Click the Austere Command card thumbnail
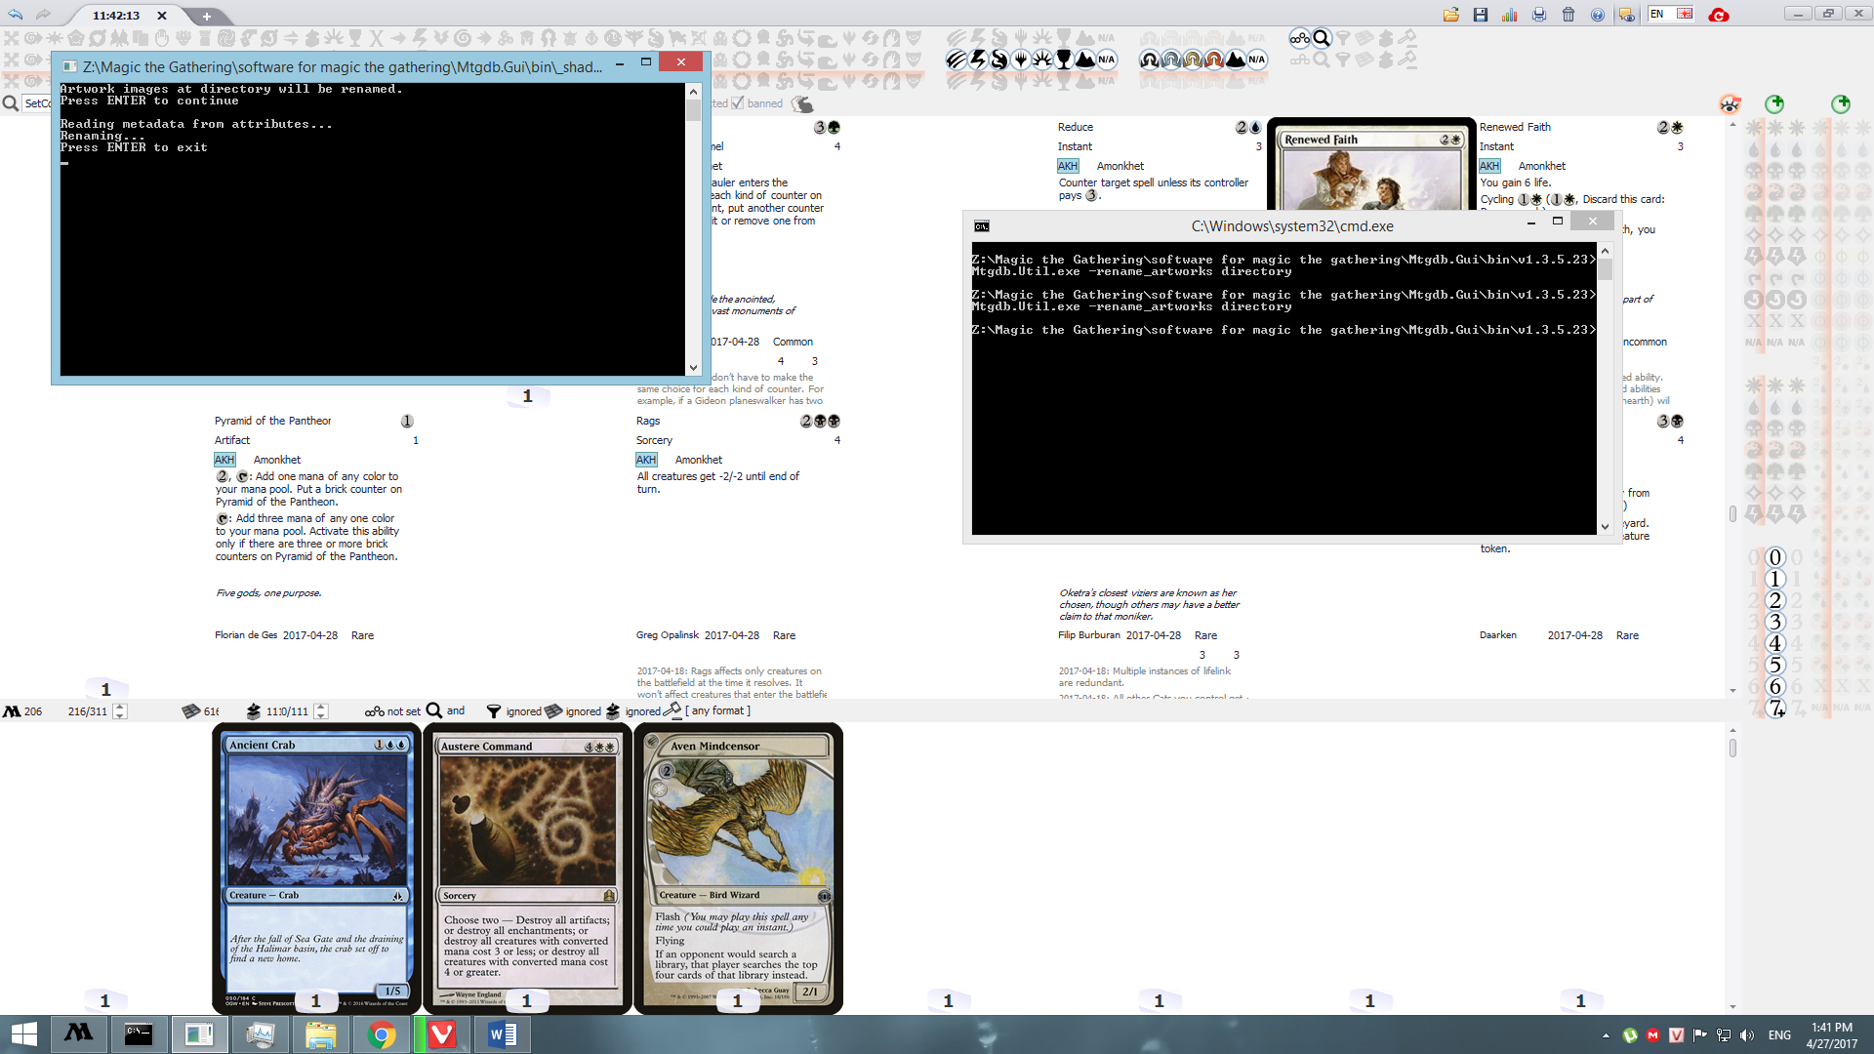This screenshot has height=1054, width=1874. click(527, 869)
